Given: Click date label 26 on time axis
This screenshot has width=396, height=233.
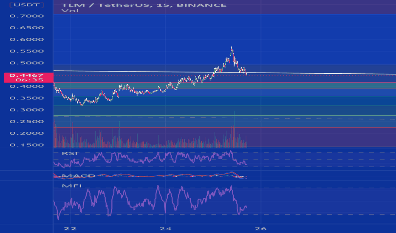Looking at the screenshot, I should [260, 229].
